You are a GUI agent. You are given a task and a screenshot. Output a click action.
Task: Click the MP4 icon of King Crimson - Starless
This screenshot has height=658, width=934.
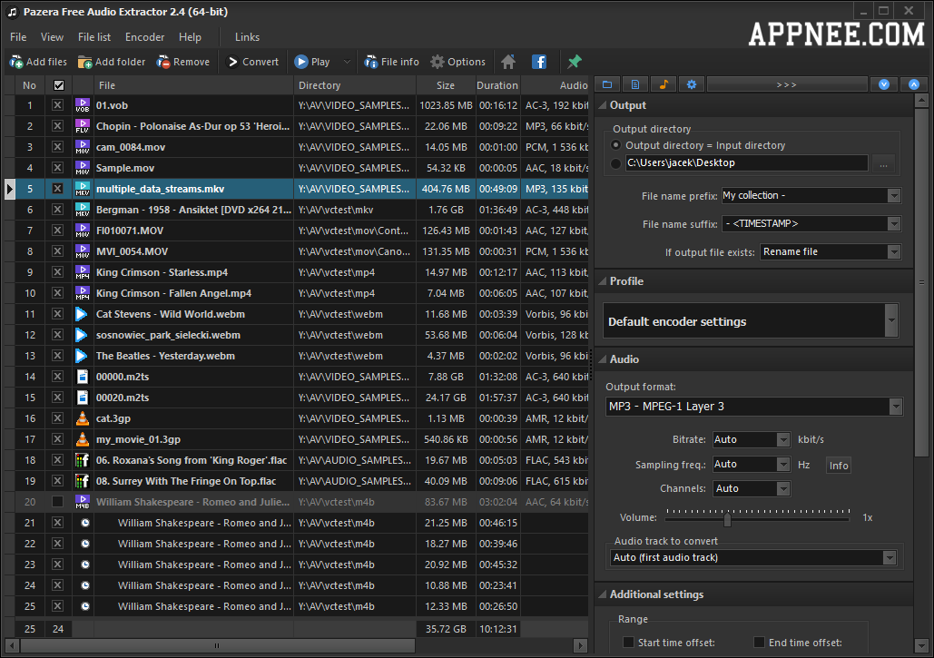point(83,272)
